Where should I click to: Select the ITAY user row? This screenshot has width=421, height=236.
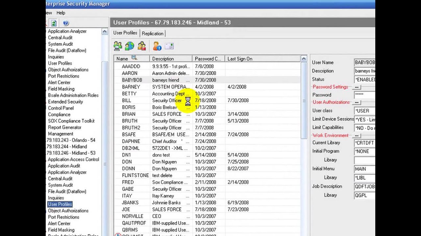pyautogui.click(x=207, y=196)
